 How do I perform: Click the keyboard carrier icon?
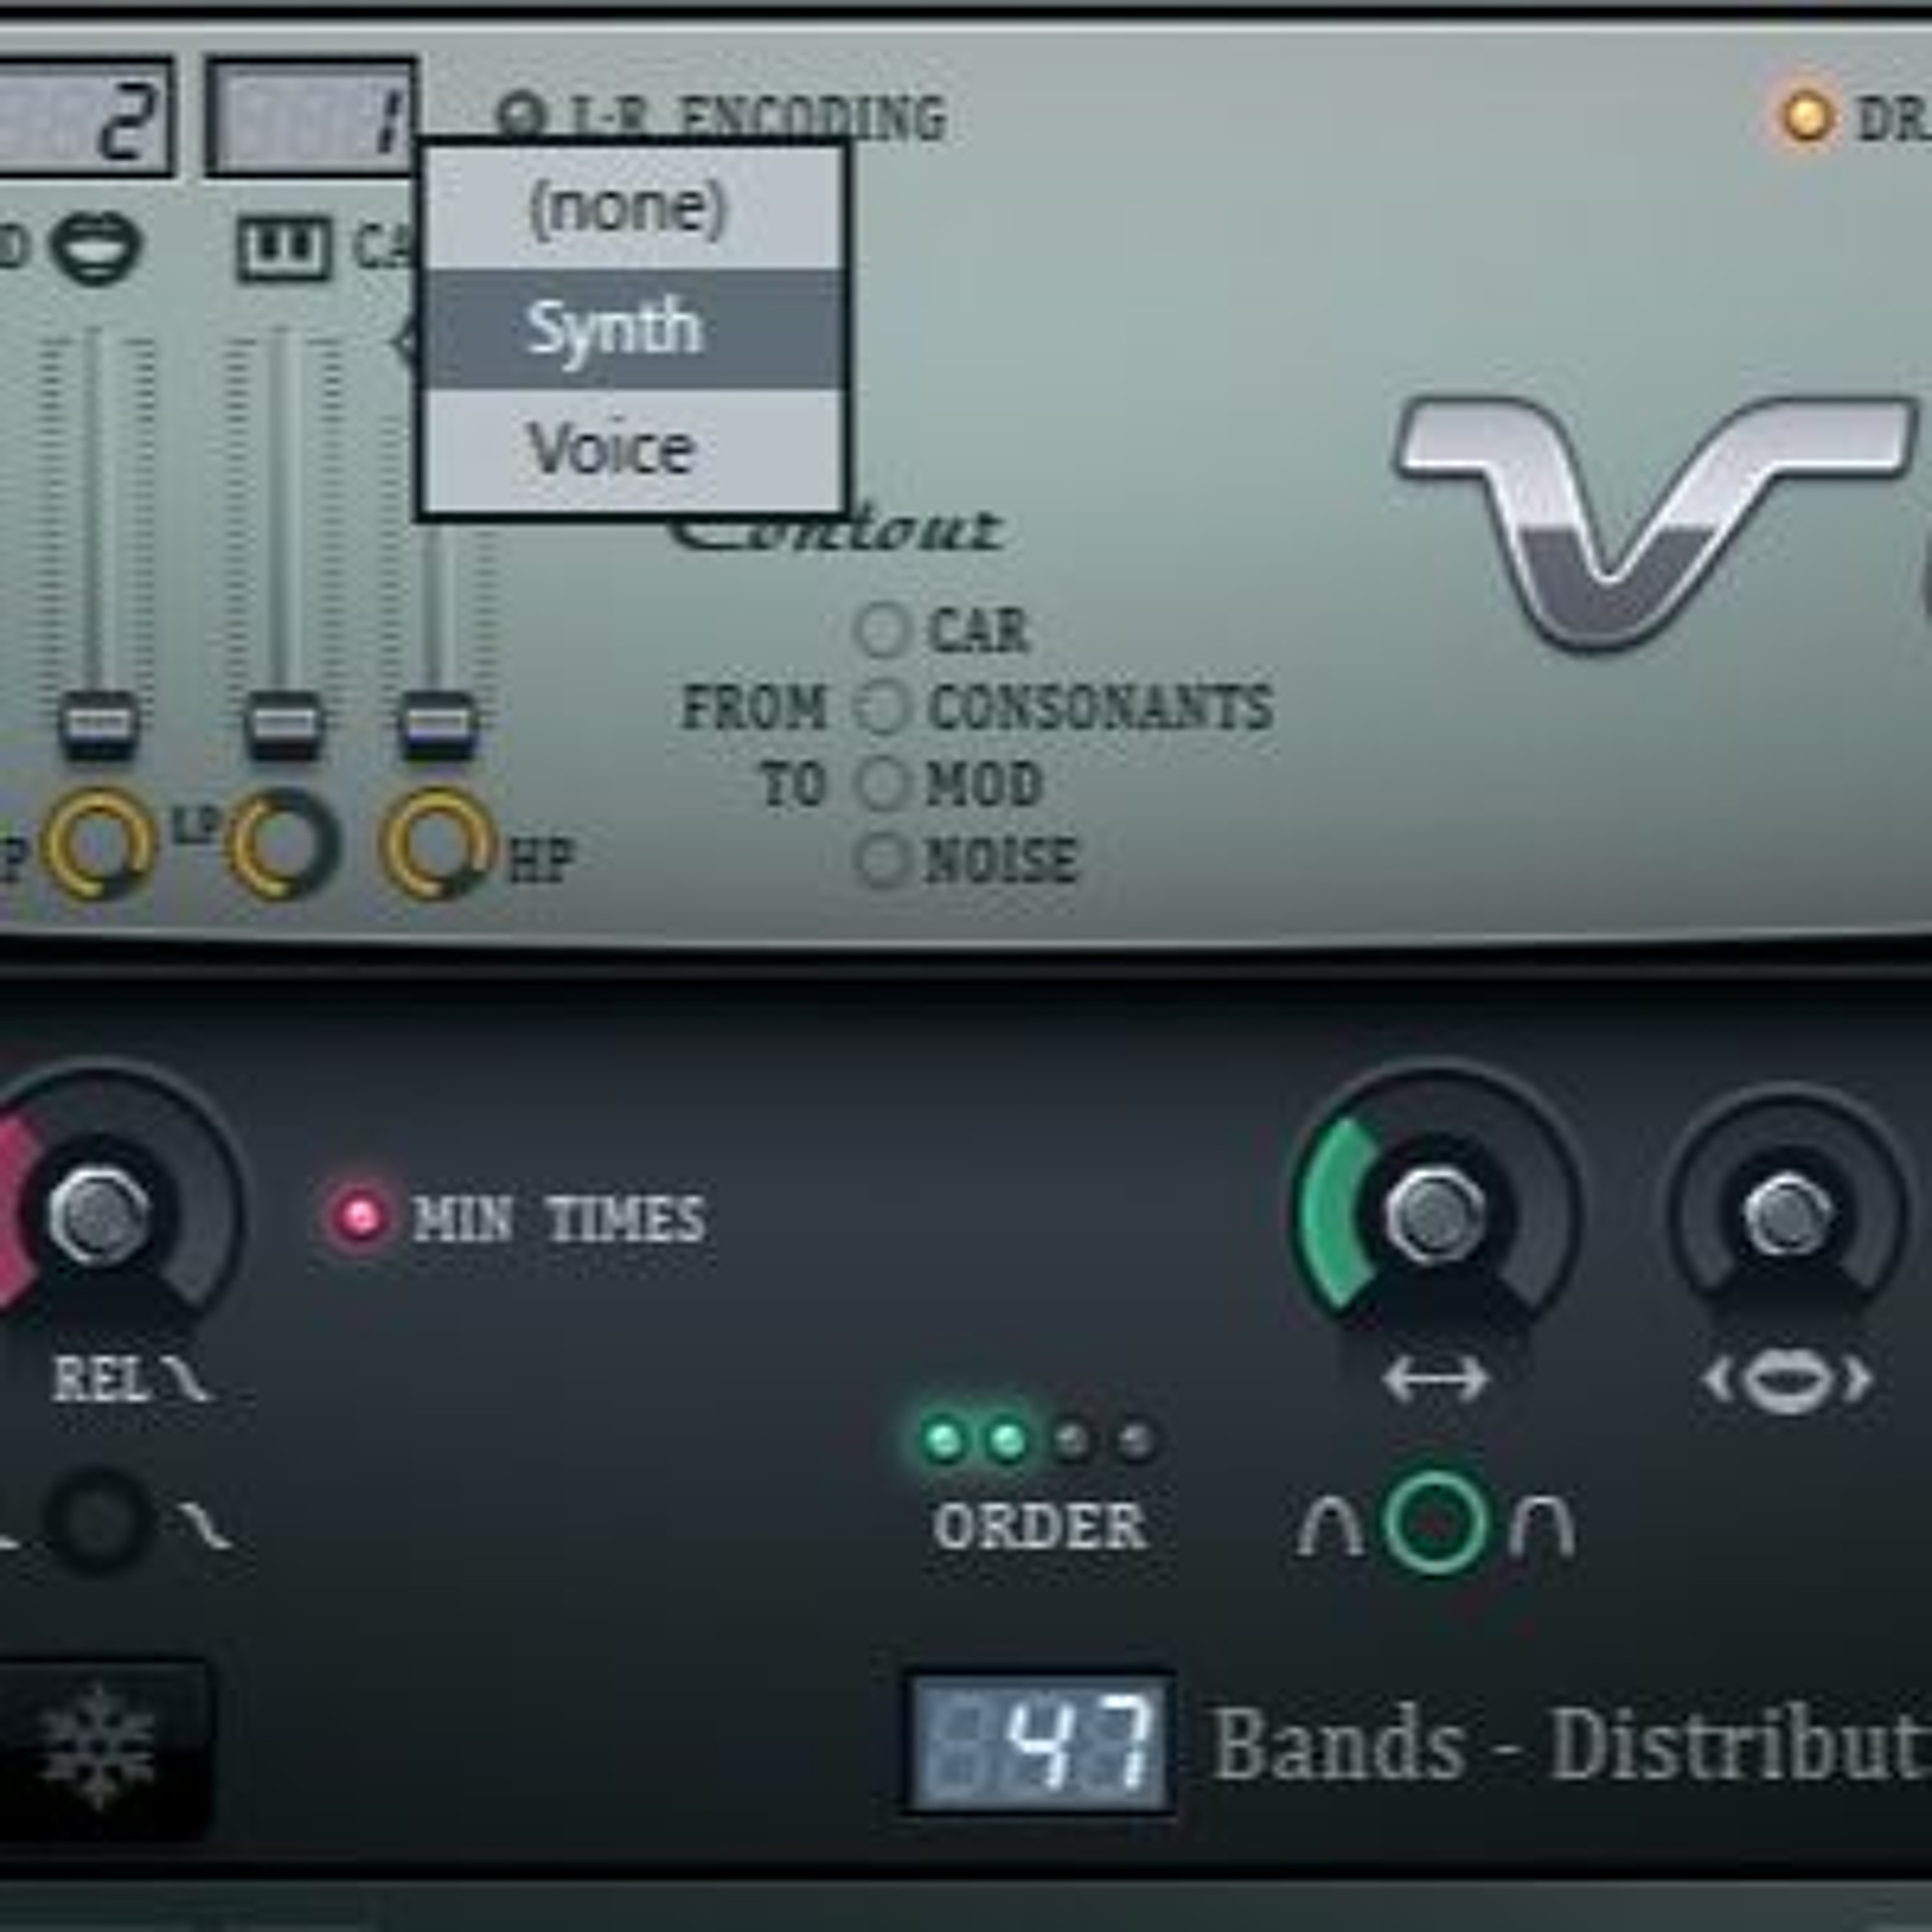coord(284,247)
